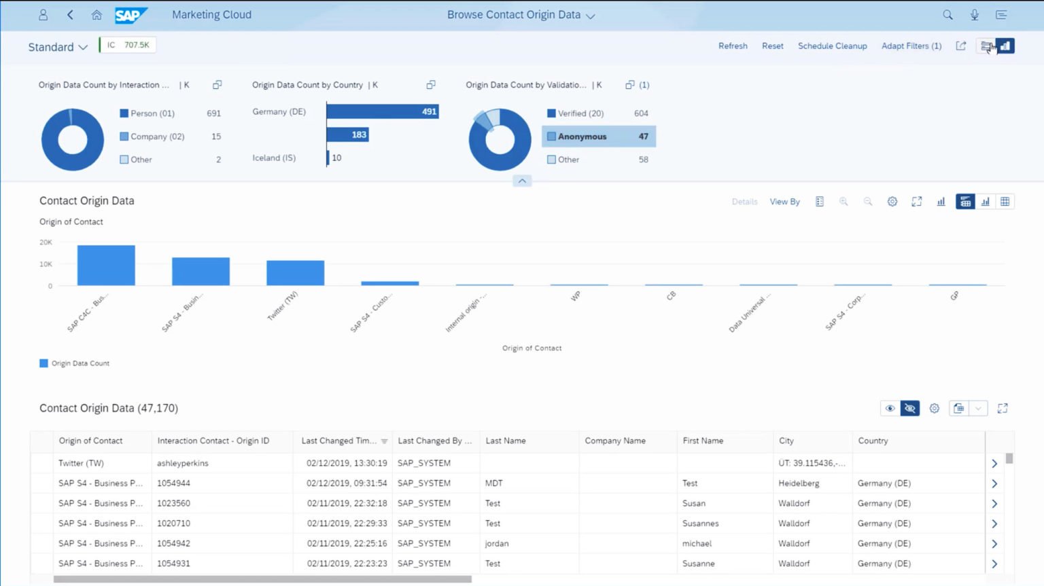Open table settings gear icon
Screen dimensions: 1044x586
935,408
